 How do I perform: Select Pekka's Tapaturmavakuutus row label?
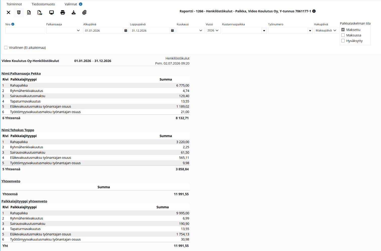(x=25, y=101)
